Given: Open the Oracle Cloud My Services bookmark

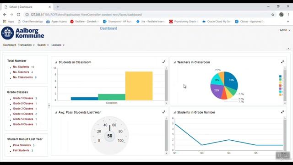Looking at the screenshot, I should click(217, 22).
